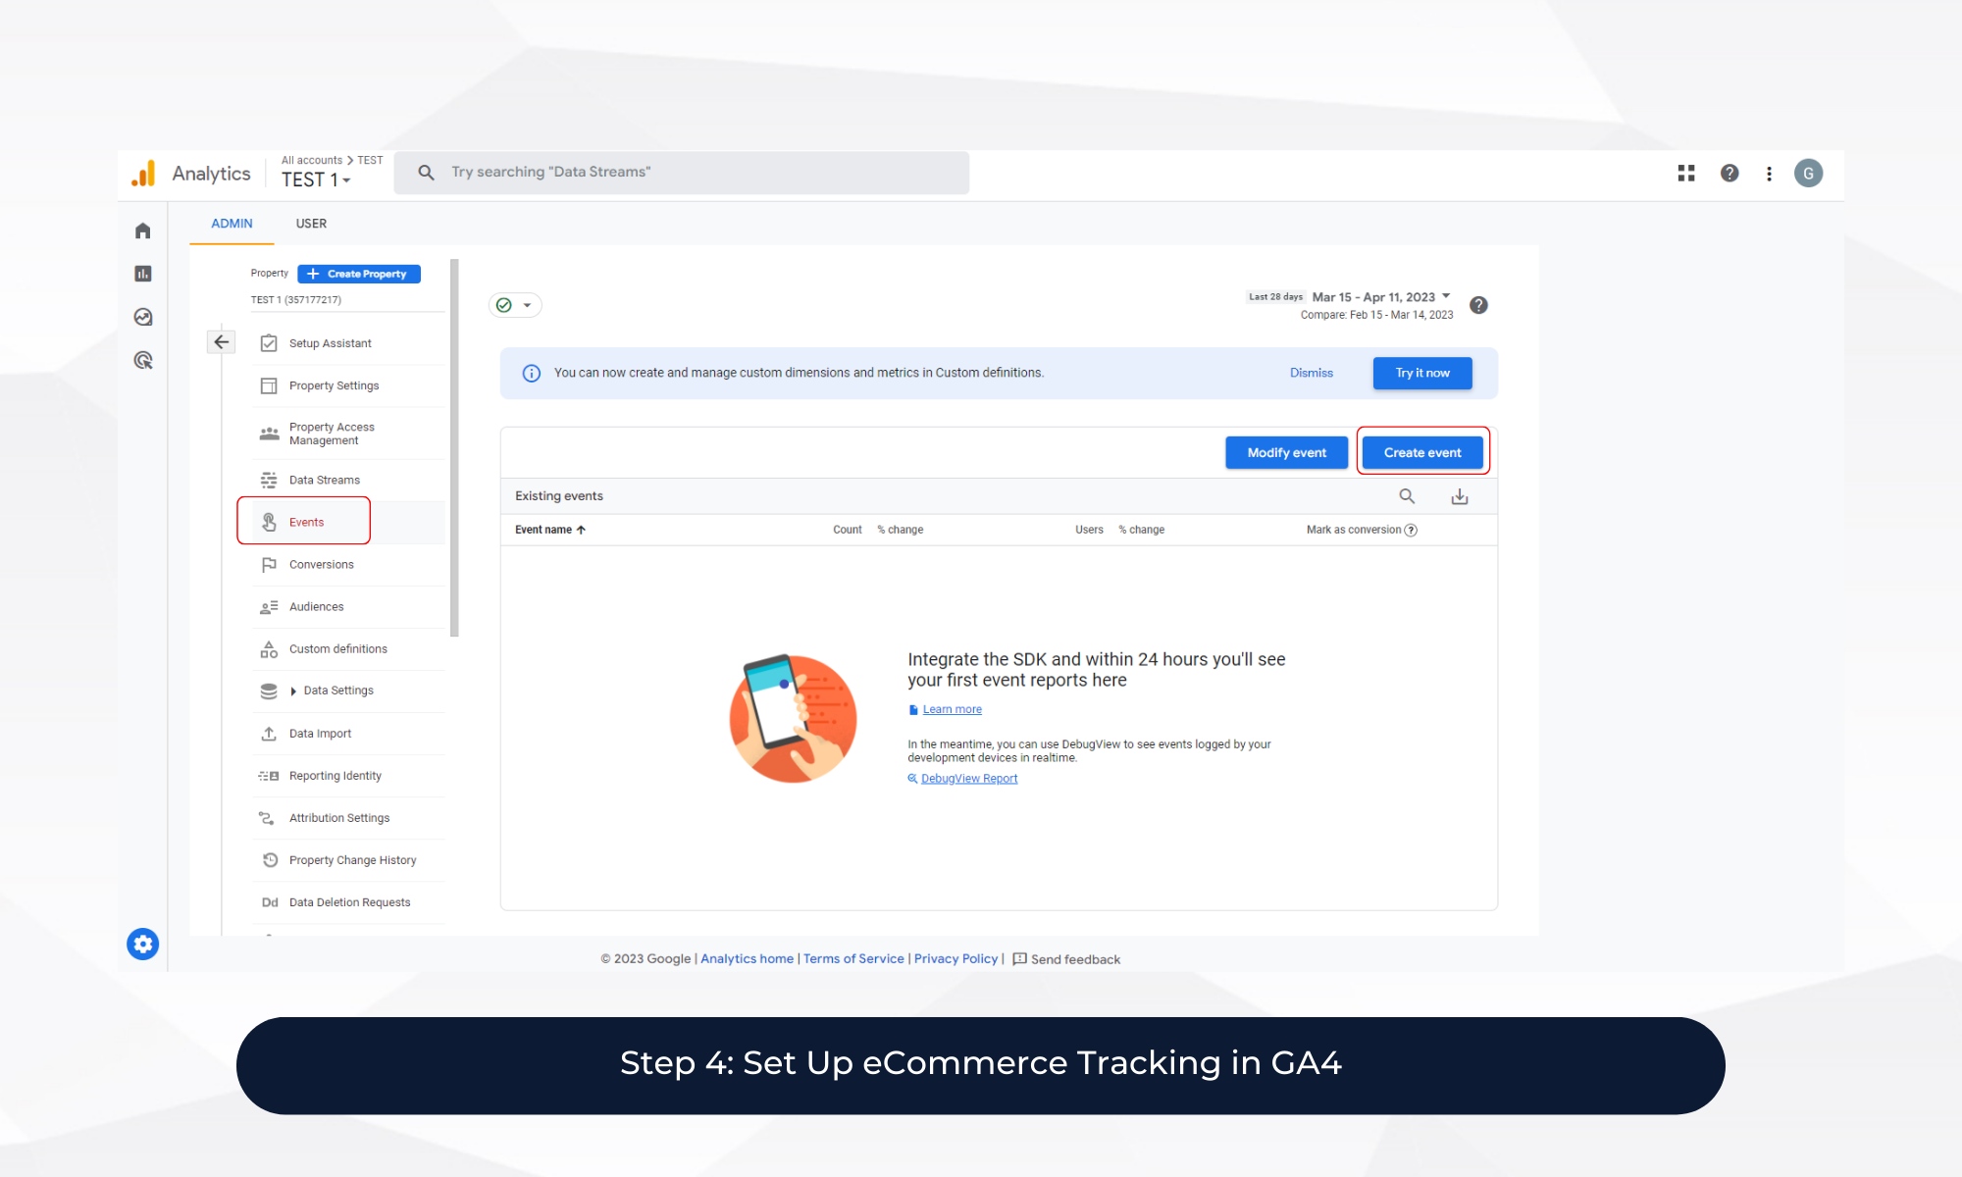Open the Advertising icon in sidebar
Viewport: 1962px width, 1177px height.
pyautogui.click(x=143, y=360)
